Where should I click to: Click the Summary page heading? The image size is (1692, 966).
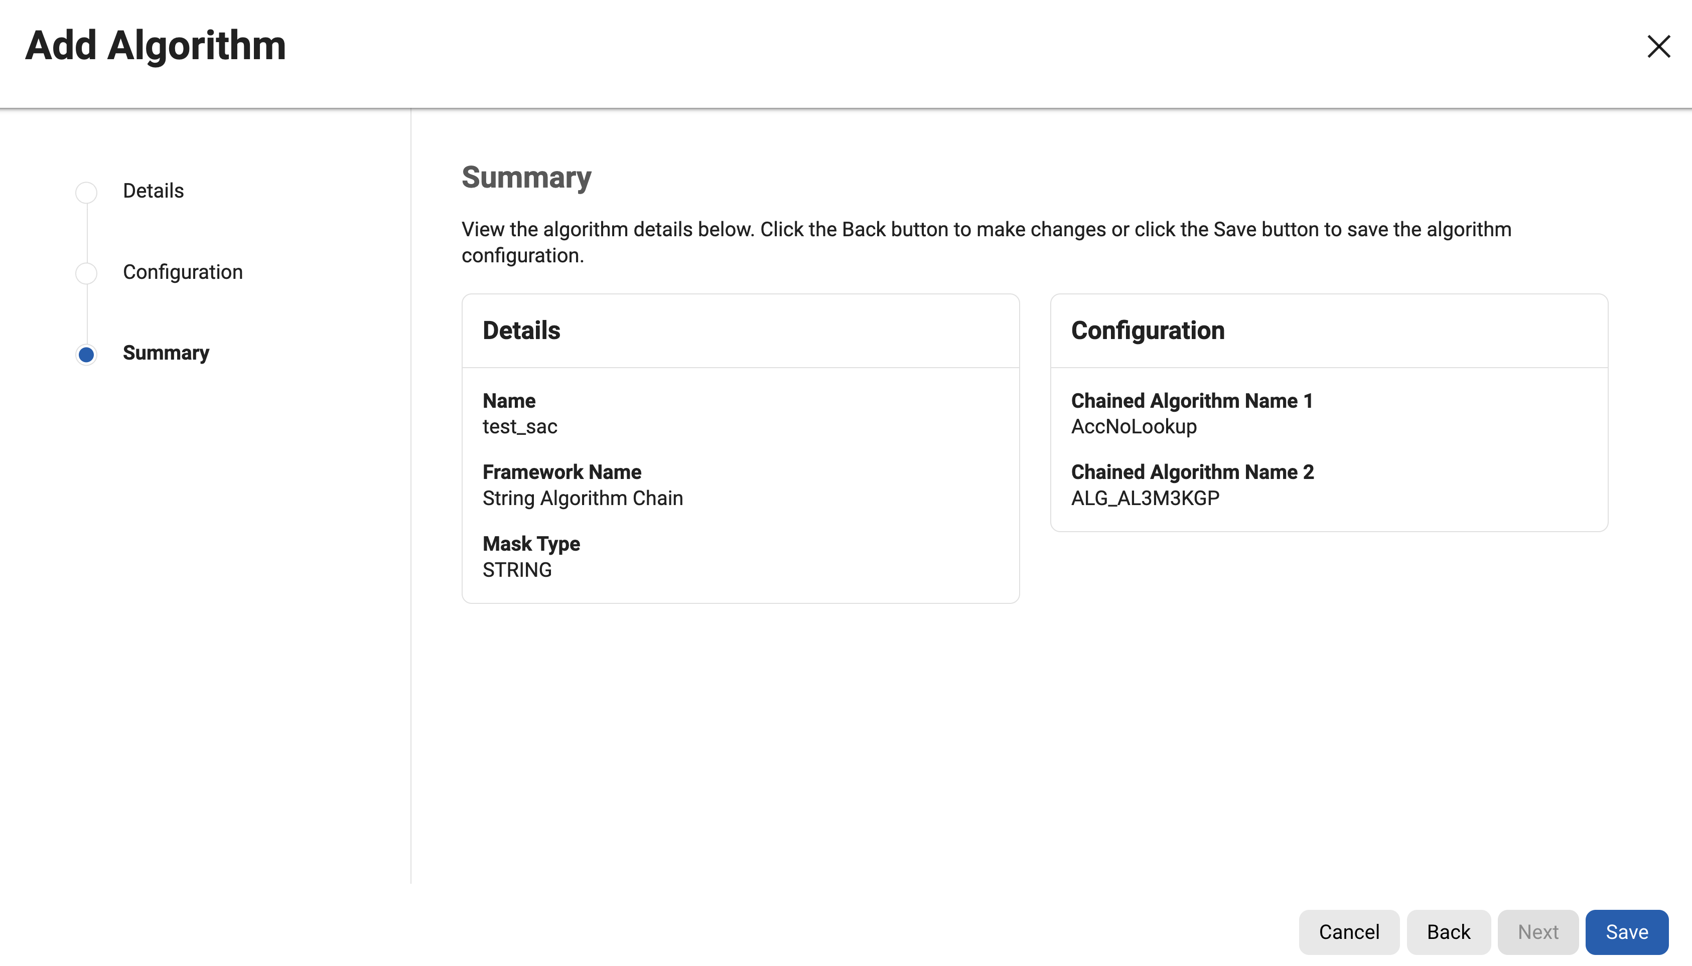526,177
